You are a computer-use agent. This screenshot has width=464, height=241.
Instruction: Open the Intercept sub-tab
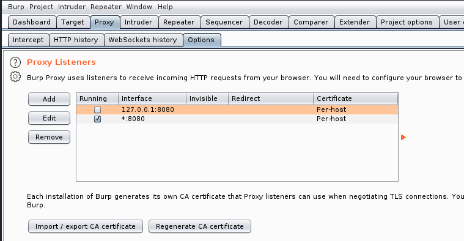28,40
